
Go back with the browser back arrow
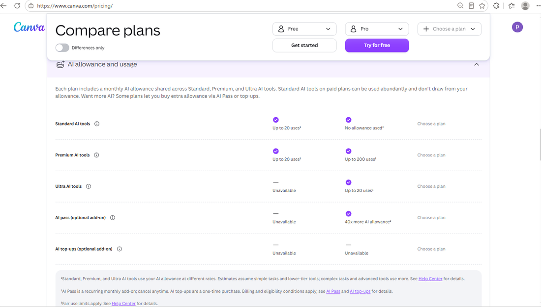4,5
